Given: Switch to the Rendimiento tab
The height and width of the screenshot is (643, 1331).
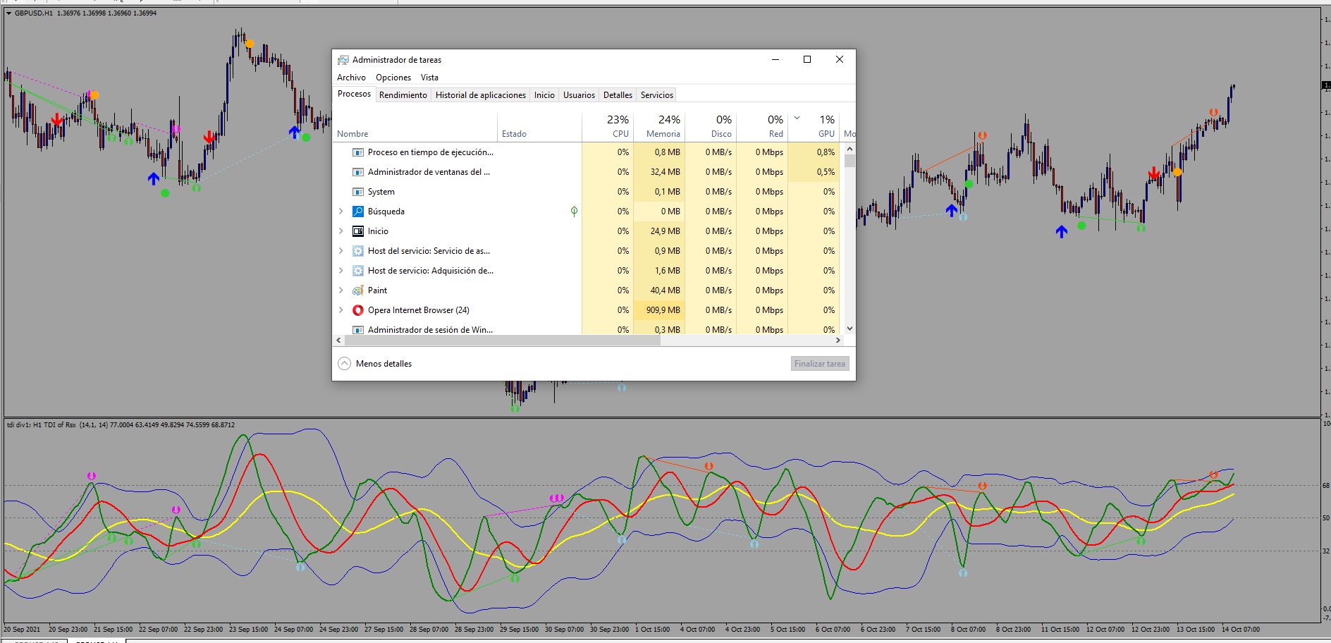Looking at the screenshot, I should coord(403,95).
